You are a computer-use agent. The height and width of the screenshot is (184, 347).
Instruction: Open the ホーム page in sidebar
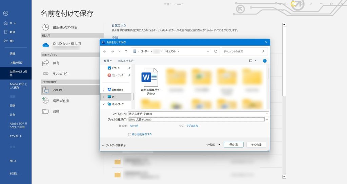pos(10,23)
